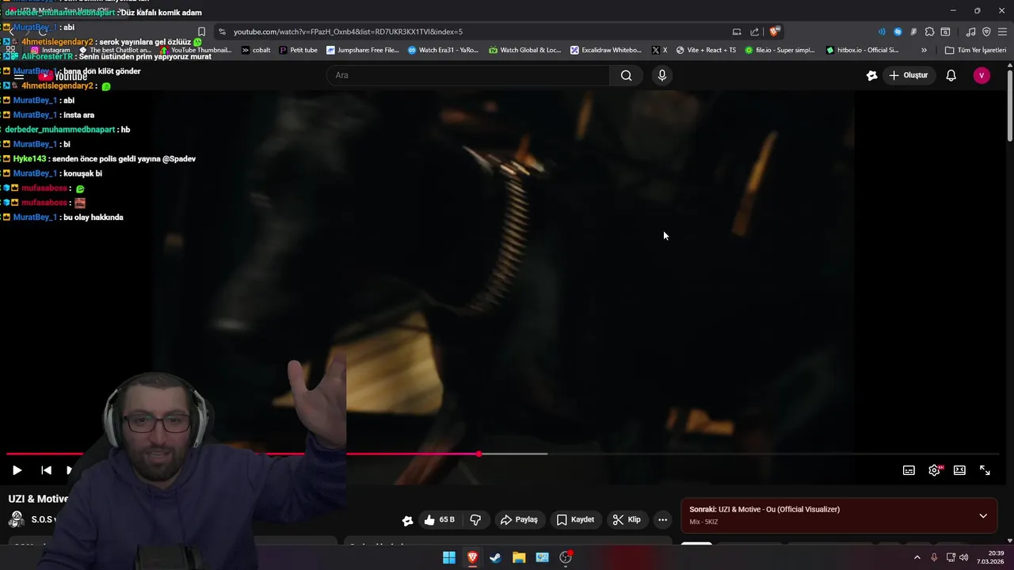Open the Petit tube bookmark

click(x=298, y=50)
